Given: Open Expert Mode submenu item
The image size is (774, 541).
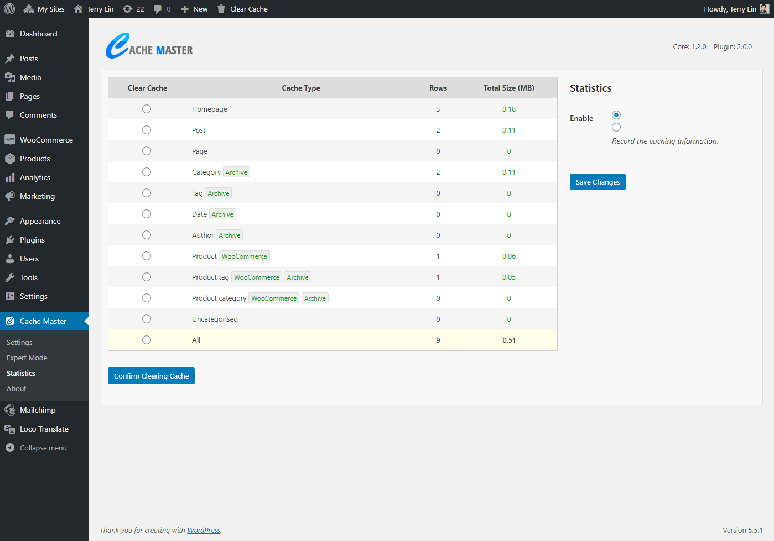Looking at the screenshot, I should pos(27,358).
